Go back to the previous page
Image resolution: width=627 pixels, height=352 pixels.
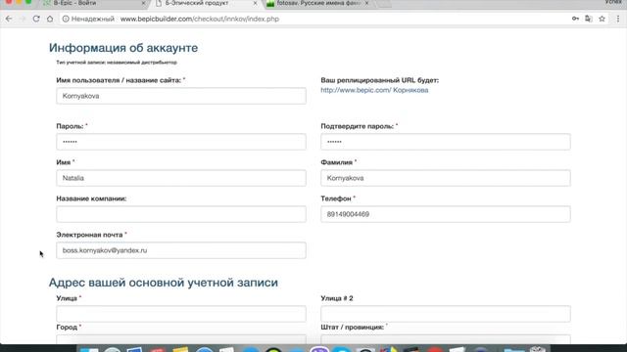coord(9,19)
